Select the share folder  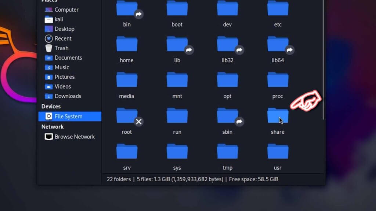point(278,115)
